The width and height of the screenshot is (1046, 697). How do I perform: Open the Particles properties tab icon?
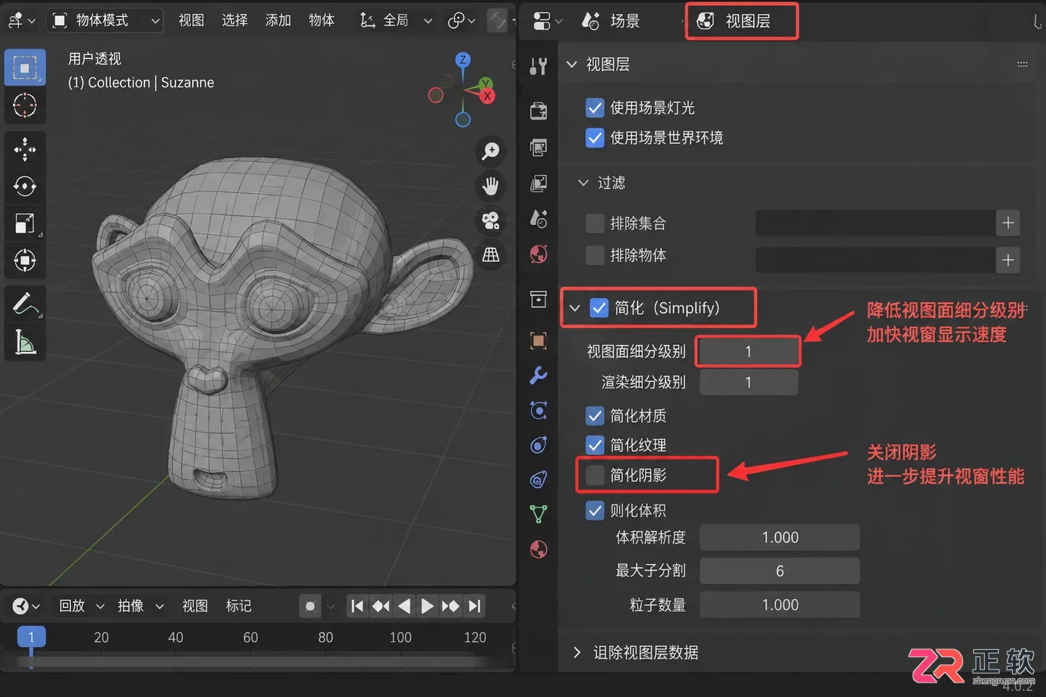coord(538,410)
